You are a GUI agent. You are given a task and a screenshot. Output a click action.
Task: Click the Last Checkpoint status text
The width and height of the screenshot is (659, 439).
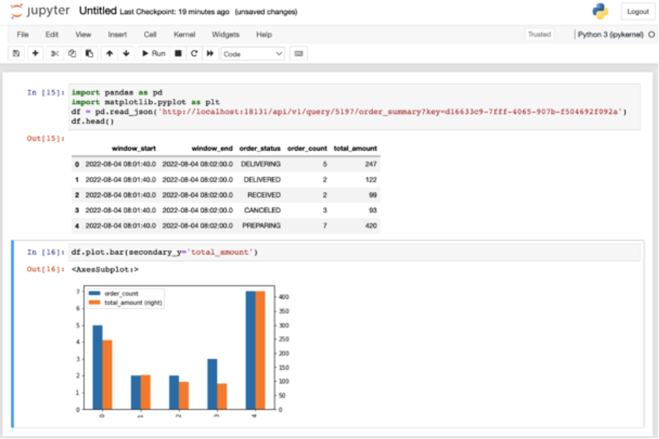coord(174,12)
